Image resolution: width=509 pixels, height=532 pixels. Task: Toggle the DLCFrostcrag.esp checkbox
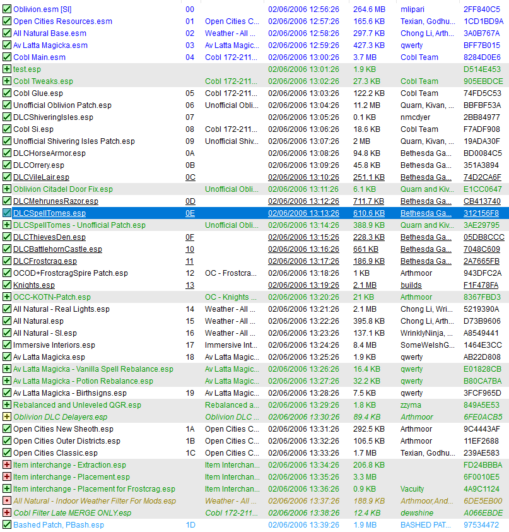(7, 261)
